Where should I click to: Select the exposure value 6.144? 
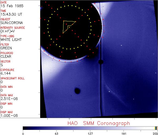(6, 73)
